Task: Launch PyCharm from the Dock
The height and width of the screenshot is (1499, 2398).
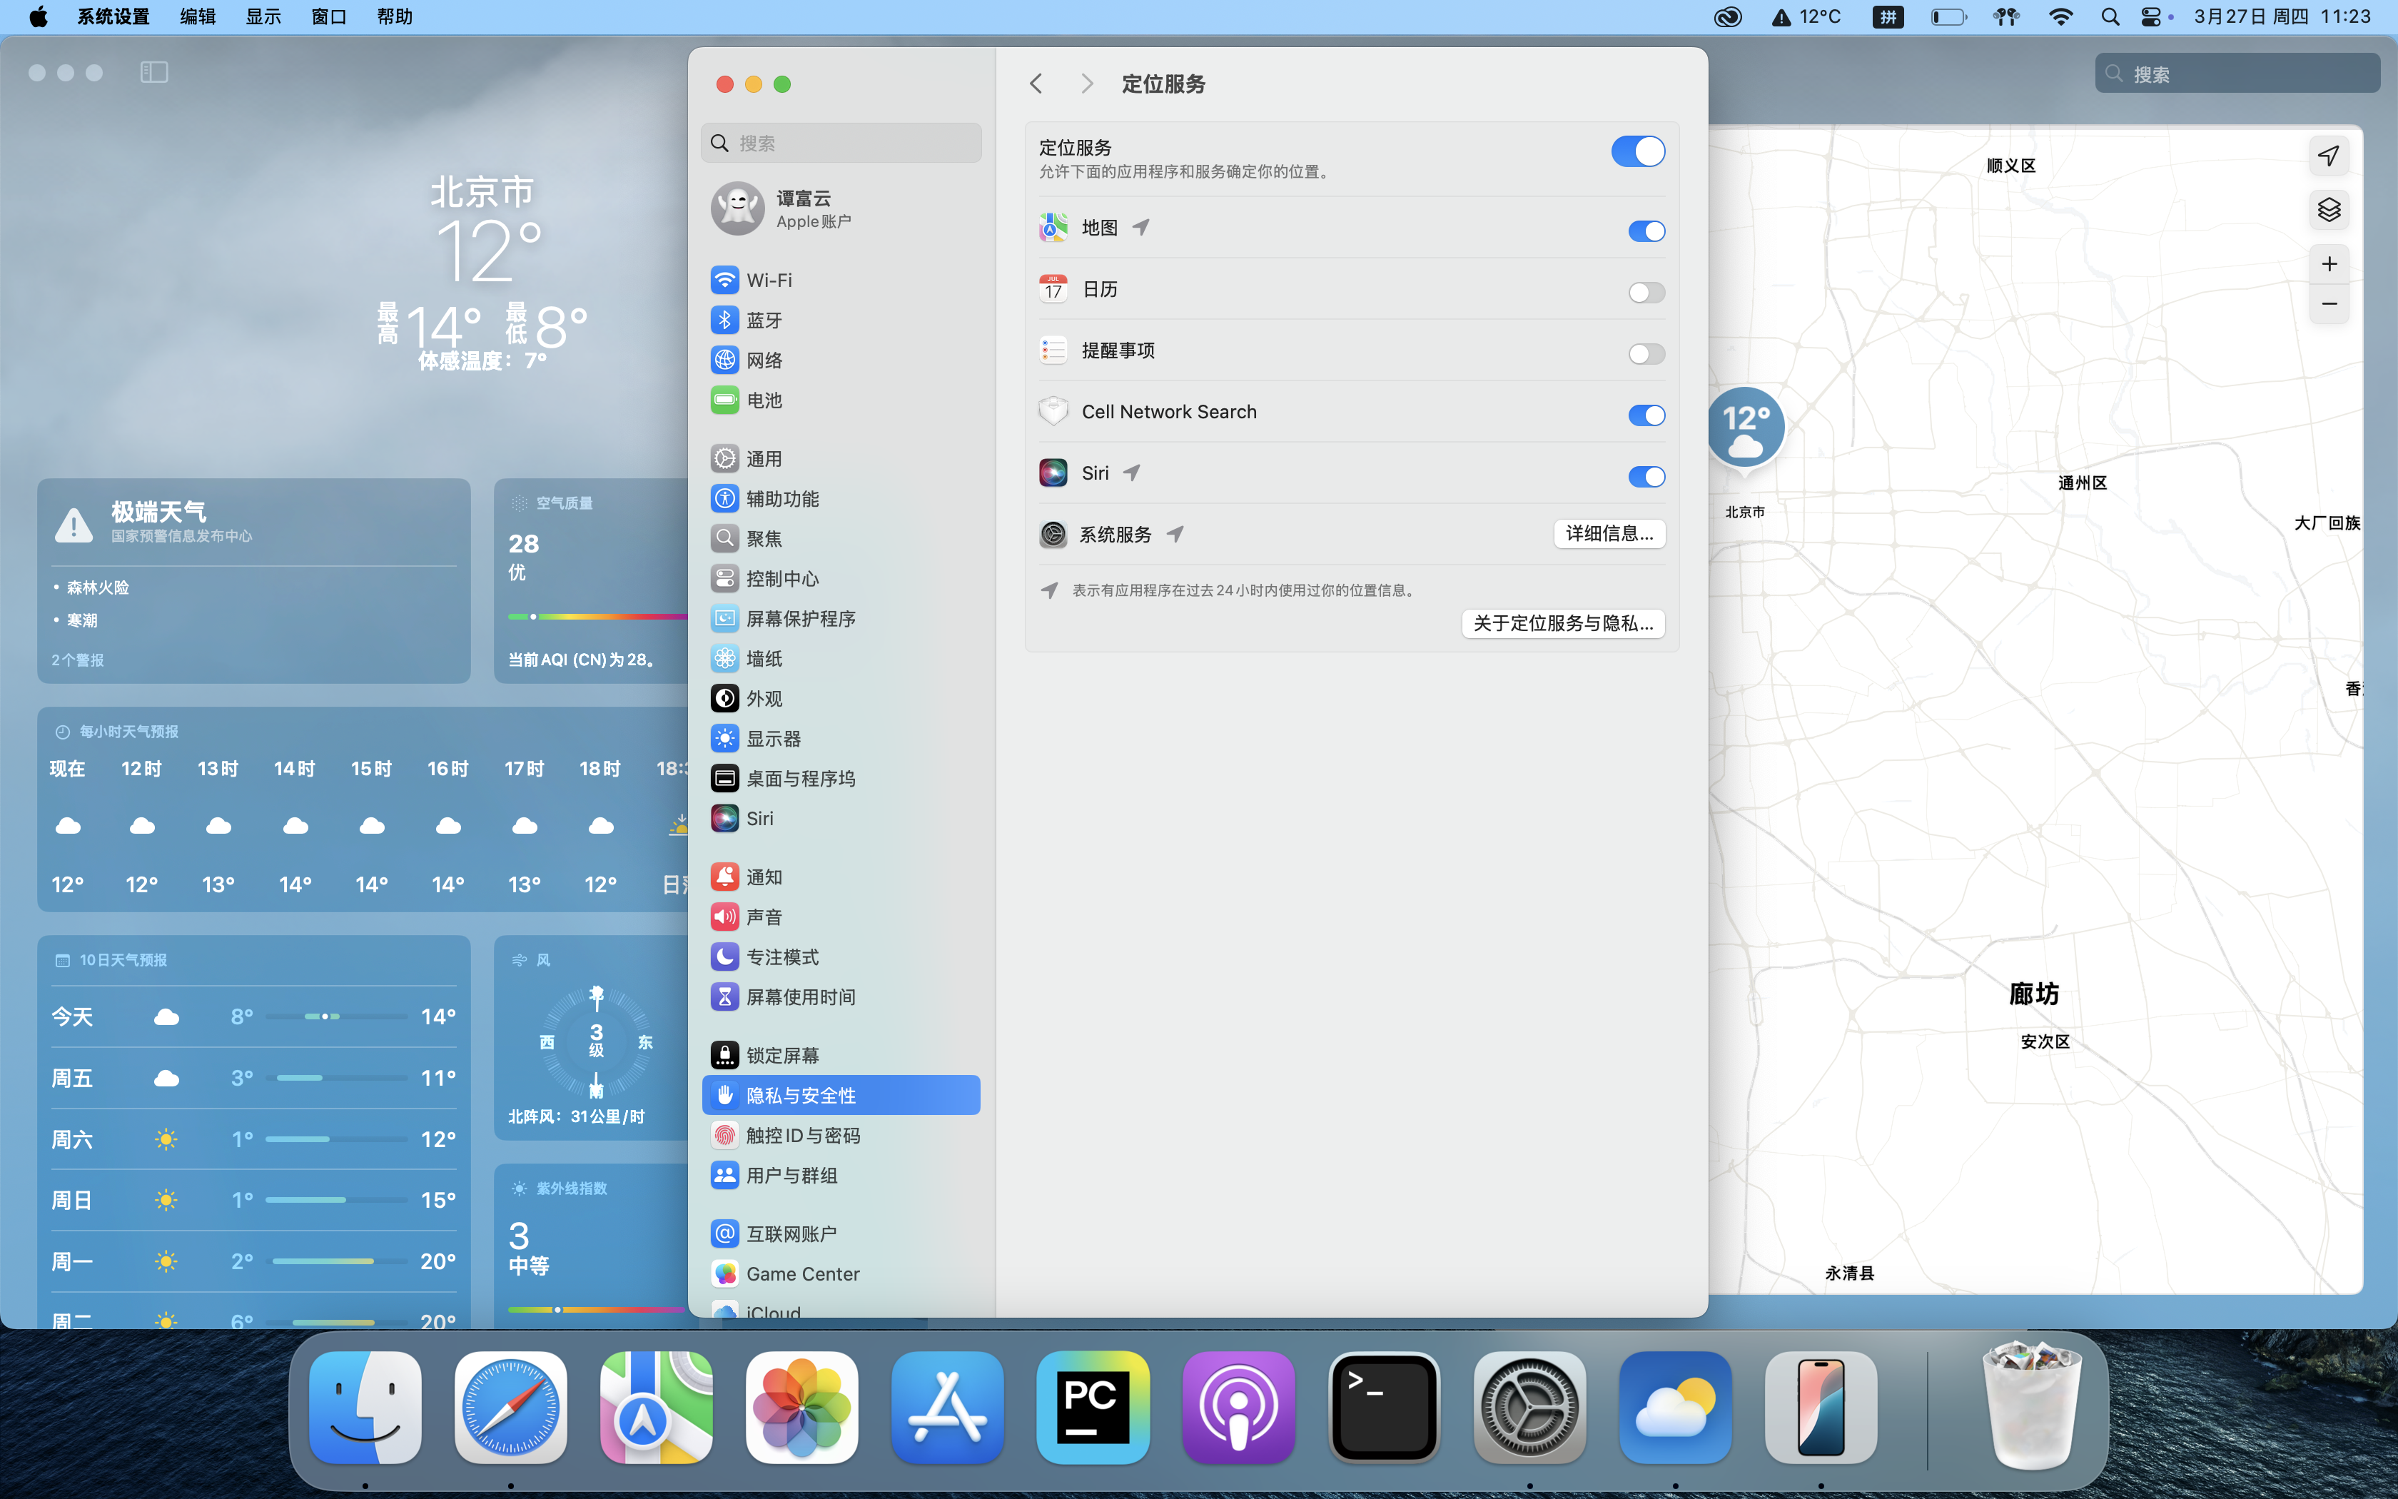Action: click(1092, 1407)
